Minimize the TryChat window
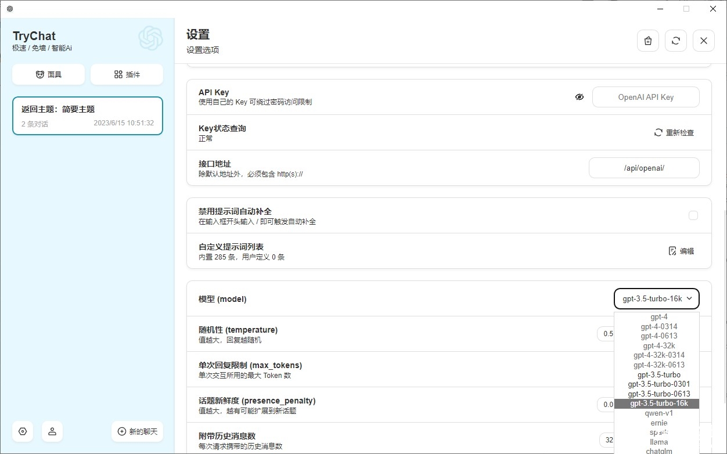The width and height of the screenshot is (727, 454). (x=660, y=9)
